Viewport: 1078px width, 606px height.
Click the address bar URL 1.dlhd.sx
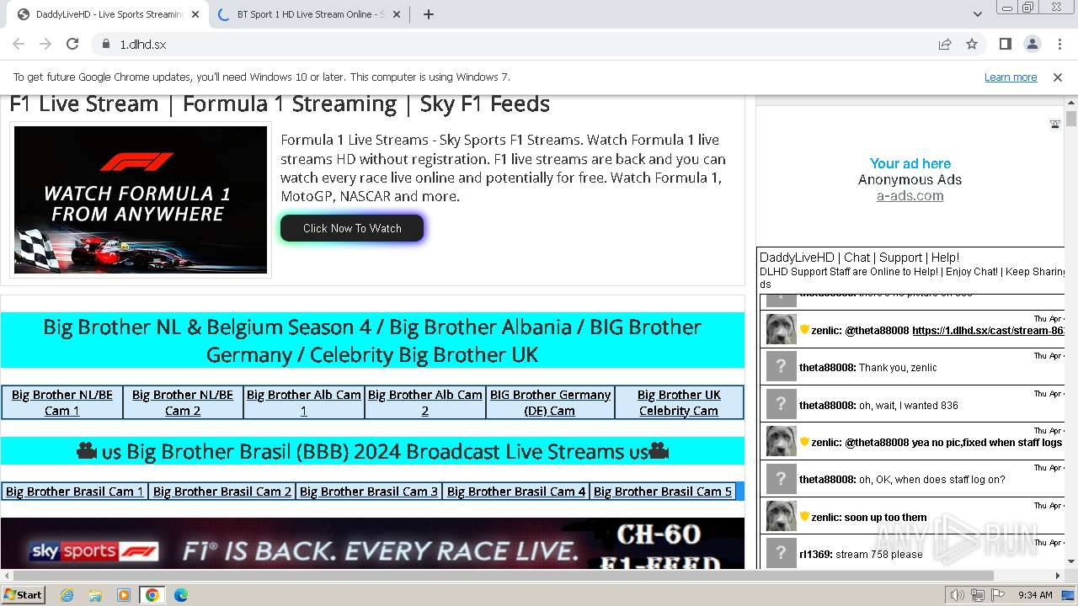(x=142, y=44)
